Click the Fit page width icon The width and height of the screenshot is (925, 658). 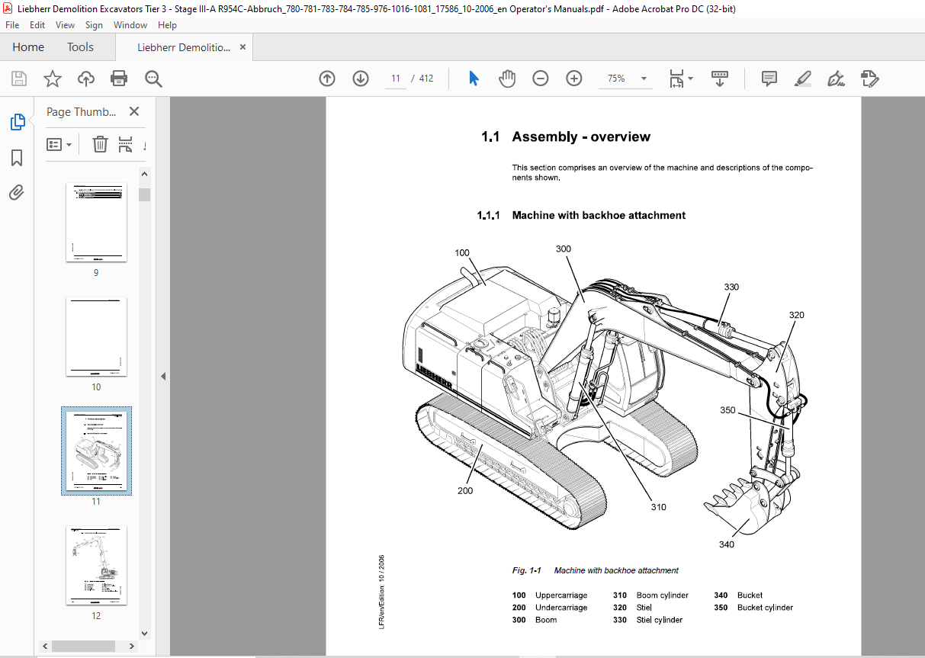click(676, 79)
